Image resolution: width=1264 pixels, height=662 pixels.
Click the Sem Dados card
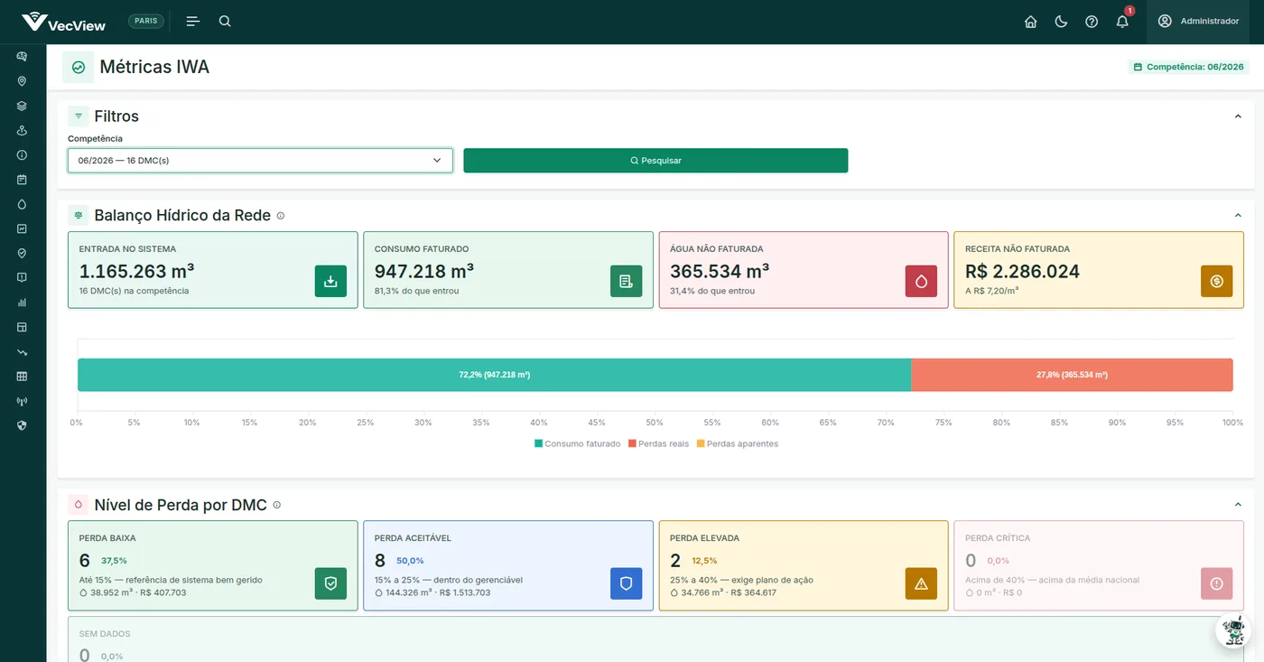click(x=655, y=639)
